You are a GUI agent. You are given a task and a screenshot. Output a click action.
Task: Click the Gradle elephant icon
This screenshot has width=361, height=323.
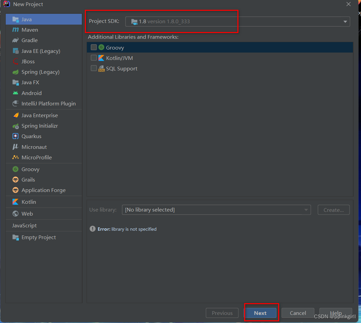pos(15,40)
